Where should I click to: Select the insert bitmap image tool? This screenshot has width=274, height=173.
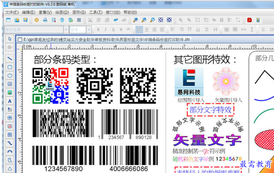coord(10,84)
